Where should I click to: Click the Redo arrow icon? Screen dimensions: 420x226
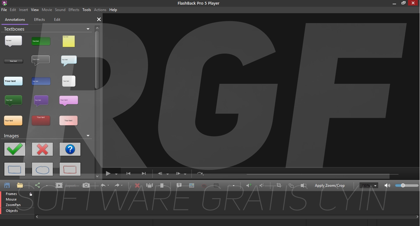(117, 185)
